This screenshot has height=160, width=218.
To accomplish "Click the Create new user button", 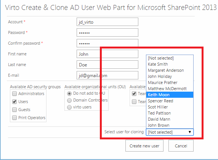I will click(144, 146).
